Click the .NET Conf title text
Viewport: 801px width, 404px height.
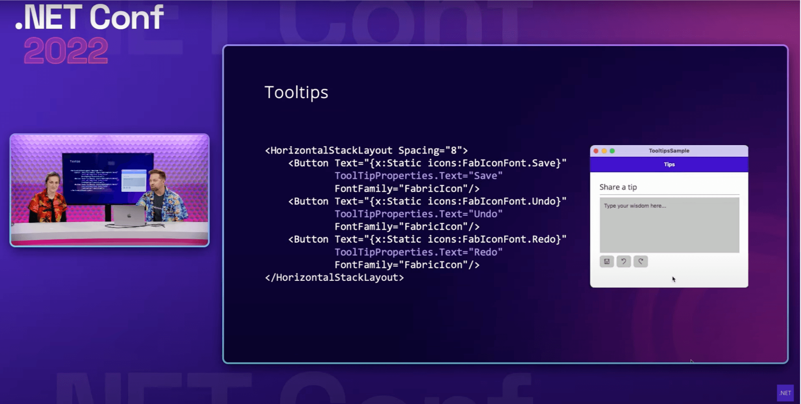pyautogui.click(x=89, y=17)
